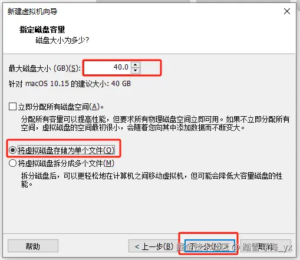Viewport: 300px width, 260px height.
Task: Select the 将虚拟磁盘存储为单个文件 radio circle
Action: pos(12,150)
